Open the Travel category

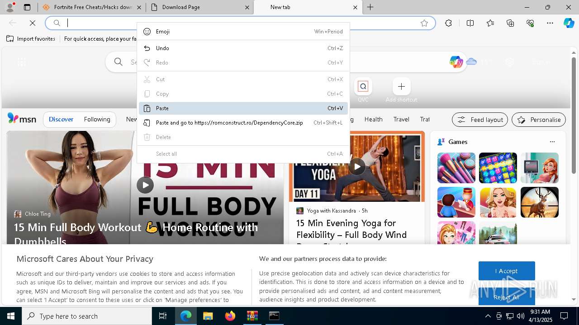[401, 119]
